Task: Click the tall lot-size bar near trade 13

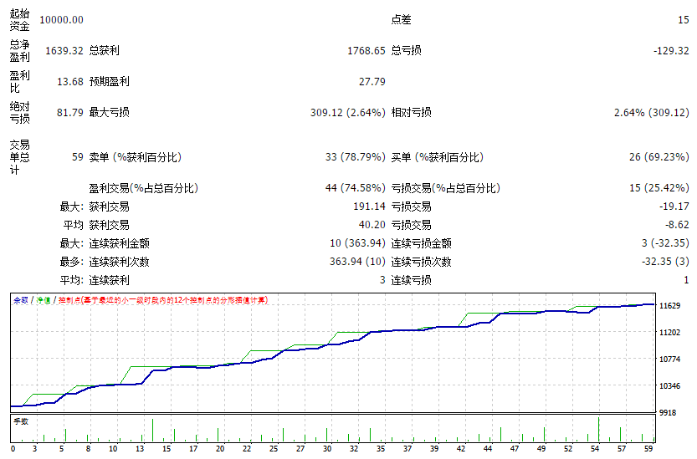Action: tap(152, 430)
